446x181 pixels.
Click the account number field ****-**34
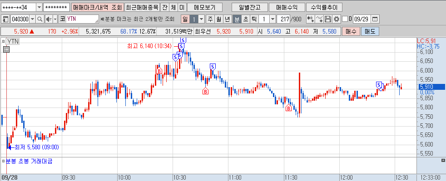pos(19,7)
